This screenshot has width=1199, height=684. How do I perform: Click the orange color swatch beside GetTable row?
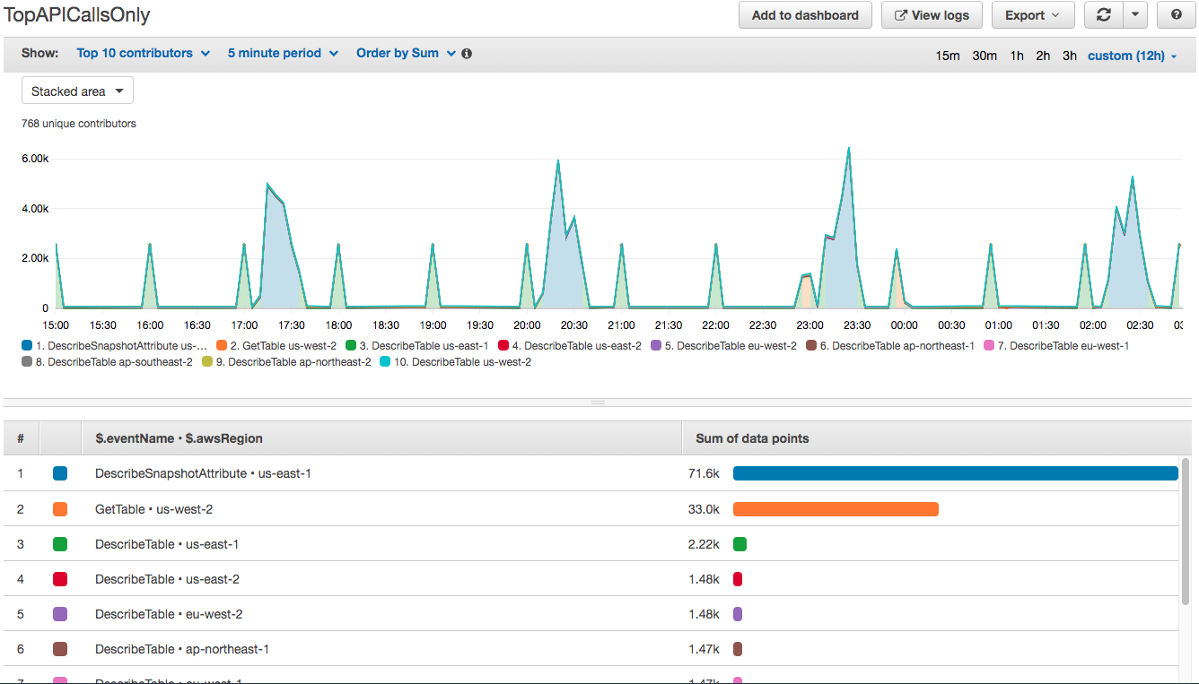[60, 508]
